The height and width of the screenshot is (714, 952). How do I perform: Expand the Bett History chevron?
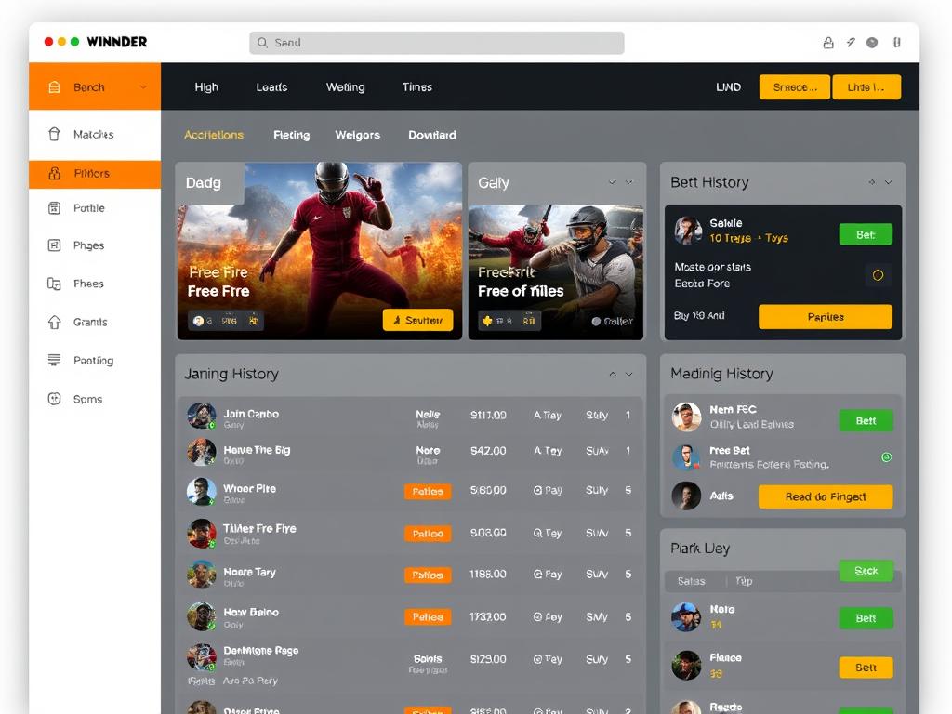coord(889,182)
